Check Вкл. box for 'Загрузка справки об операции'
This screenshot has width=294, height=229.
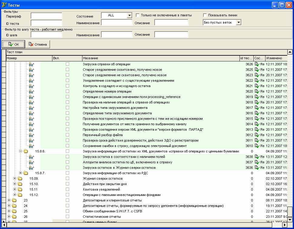click(68, 64)
